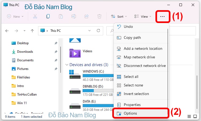Collapse Devices and drives group
Screen dimensions: 201x121
click(x=67, y=65)
